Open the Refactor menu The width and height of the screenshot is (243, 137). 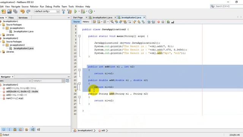(x=34, y=6)
